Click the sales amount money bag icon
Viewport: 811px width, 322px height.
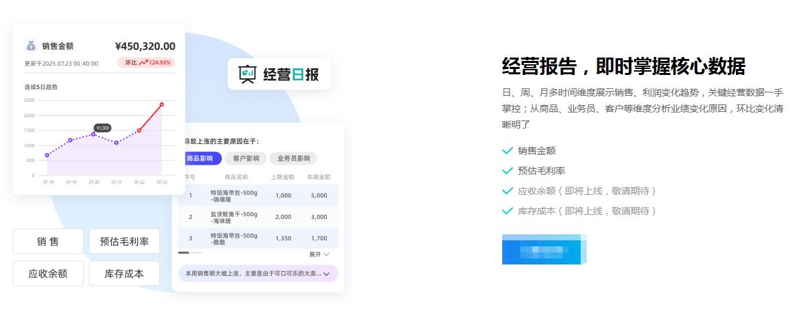click(x=31, y=46)
